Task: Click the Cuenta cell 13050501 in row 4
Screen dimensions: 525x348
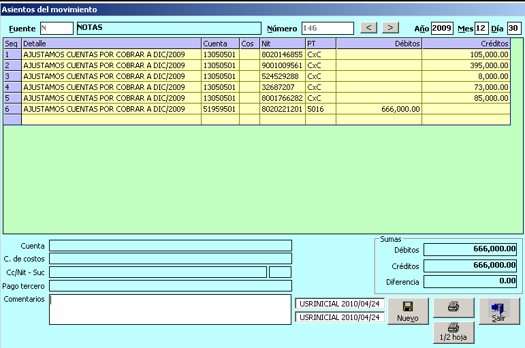Action: click(x=221, y=87)
